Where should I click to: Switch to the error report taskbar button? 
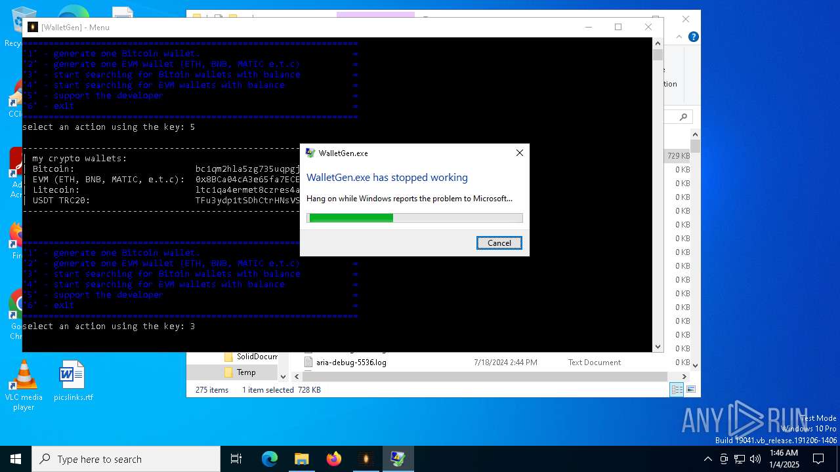point(398,459)
